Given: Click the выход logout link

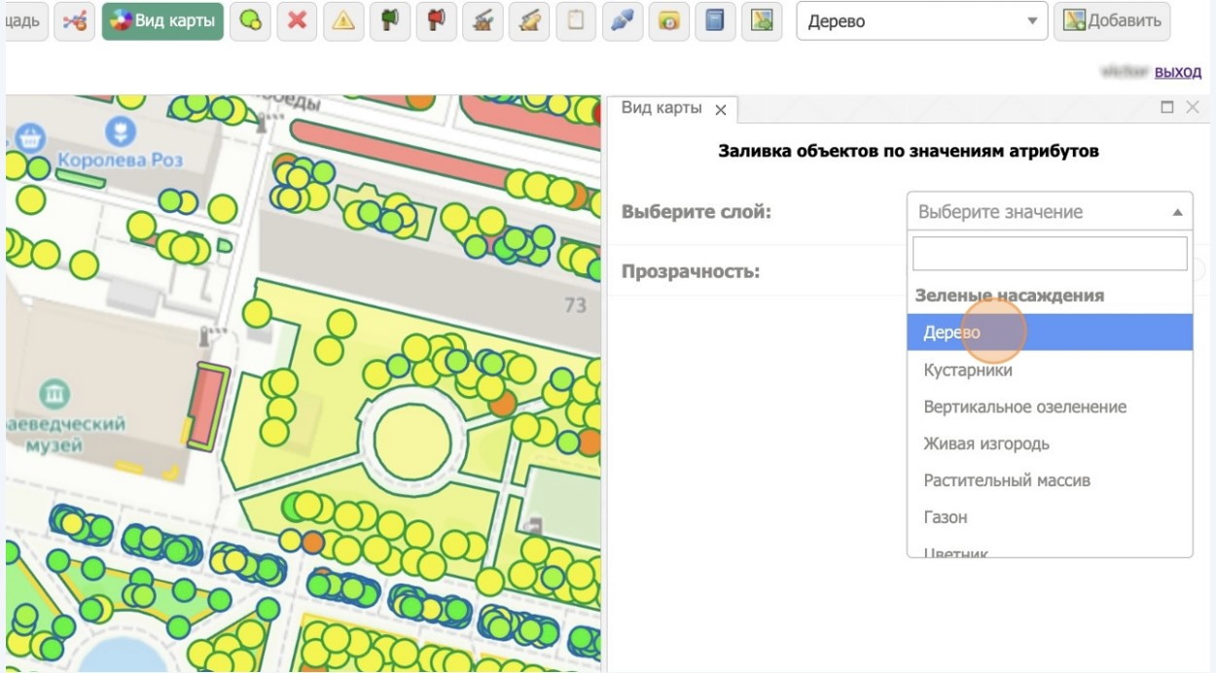Looking at the screenshot, I should (x=1178, y=72).
